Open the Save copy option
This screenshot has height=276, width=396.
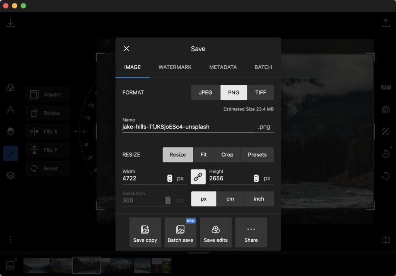(x=145, y=232)
